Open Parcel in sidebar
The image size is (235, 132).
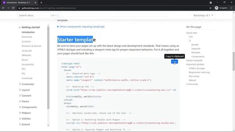[x=25, y=60]
